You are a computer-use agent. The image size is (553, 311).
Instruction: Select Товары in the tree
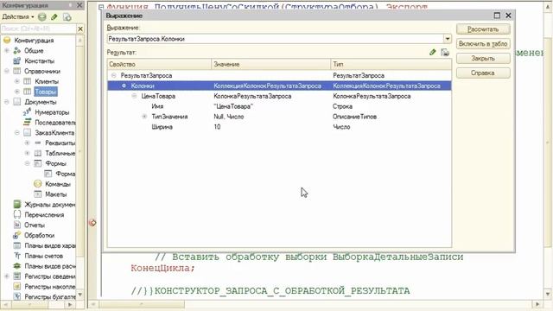pyautogui.click(x=46, y=92)
